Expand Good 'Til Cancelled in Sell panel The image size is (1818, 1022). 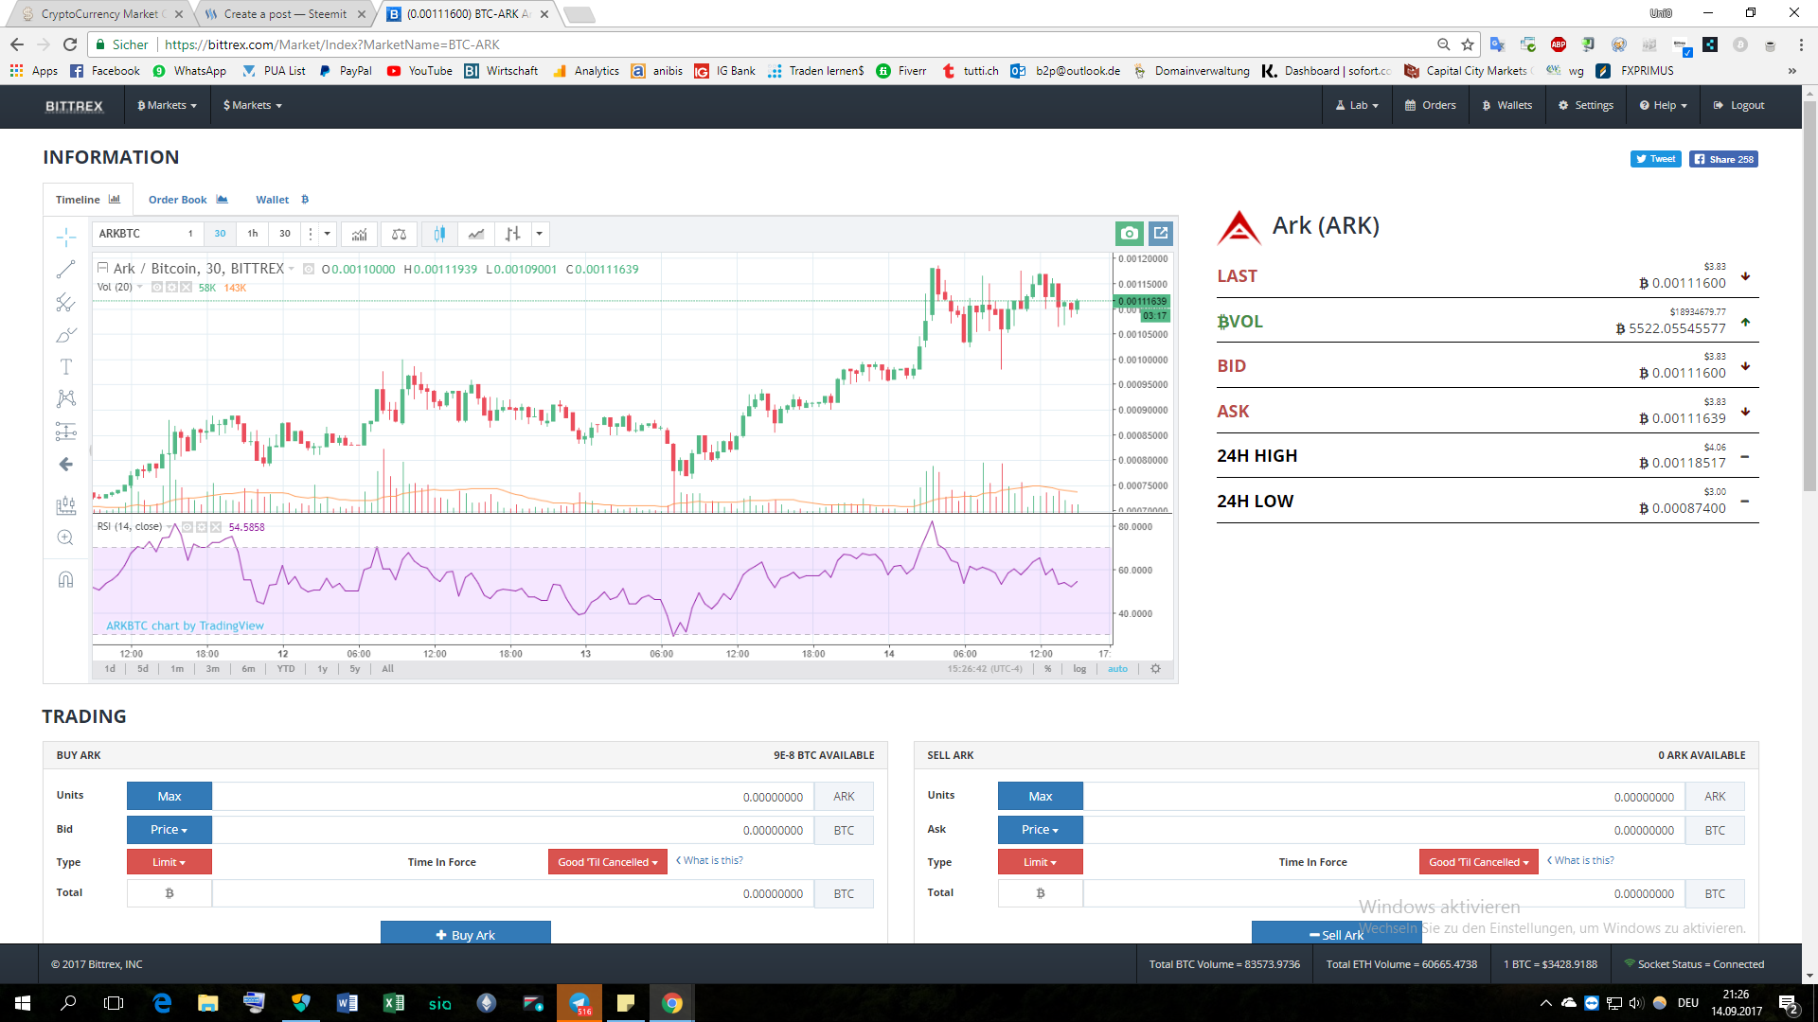click(x=1478, y=862)
